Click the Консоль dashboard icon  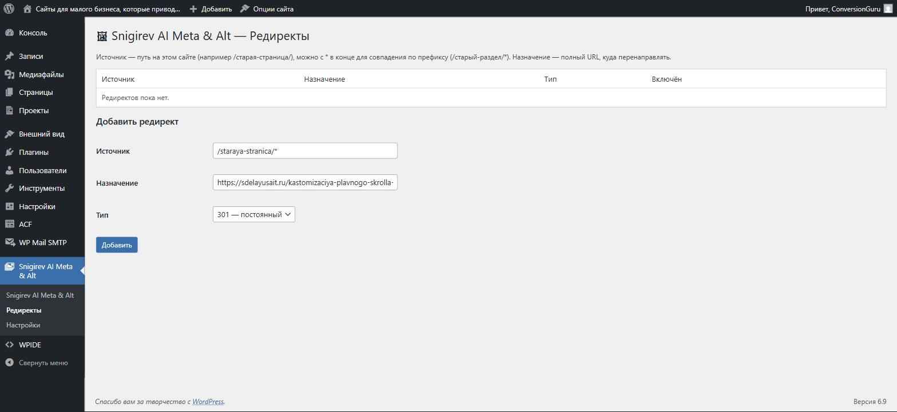coord(9,33)
